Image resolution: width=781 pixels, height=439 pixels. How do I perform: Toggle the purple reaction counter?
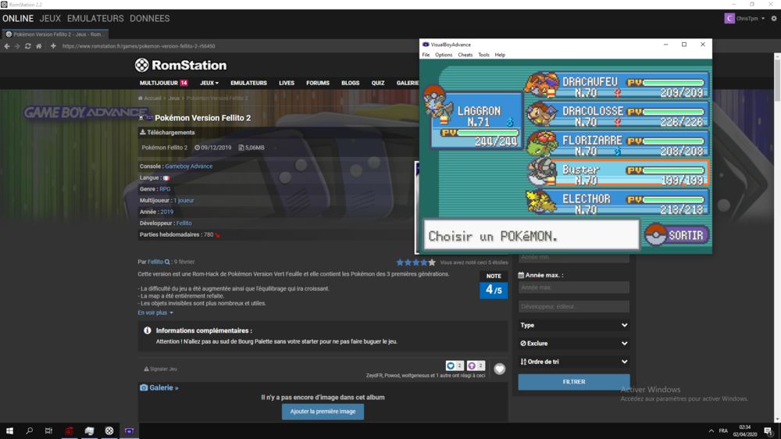(x=476, y=366)
